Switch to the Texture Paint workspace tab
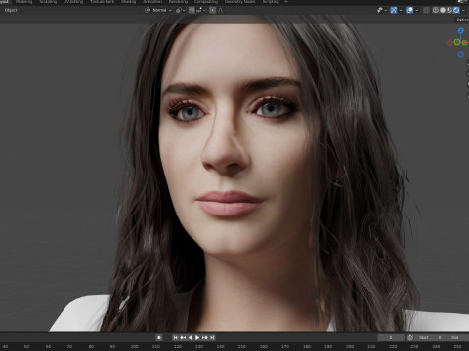This screenshot has height=351, width=469. tap(102, 2)
